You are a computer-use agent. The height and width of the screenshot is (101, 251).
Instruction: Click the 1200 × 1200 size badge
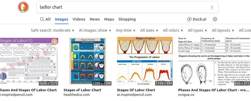(102, 83)
